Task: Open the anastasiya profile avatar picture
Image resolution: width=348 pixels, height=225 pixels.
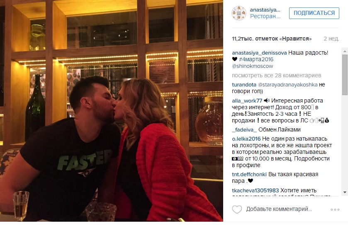Action: tap(239, 13)
